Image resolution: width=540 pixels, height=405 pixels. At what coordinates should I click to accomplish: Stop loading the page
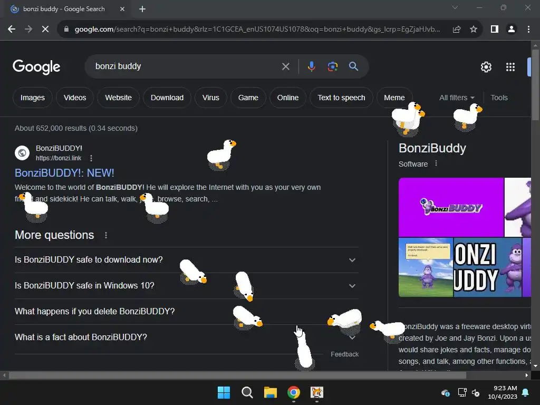(x=45, y=30)
